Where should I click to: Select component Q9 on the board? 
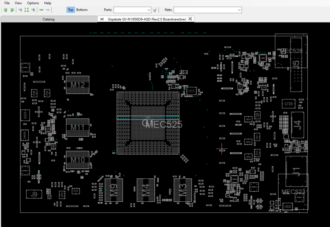click(x=257, y=115)
